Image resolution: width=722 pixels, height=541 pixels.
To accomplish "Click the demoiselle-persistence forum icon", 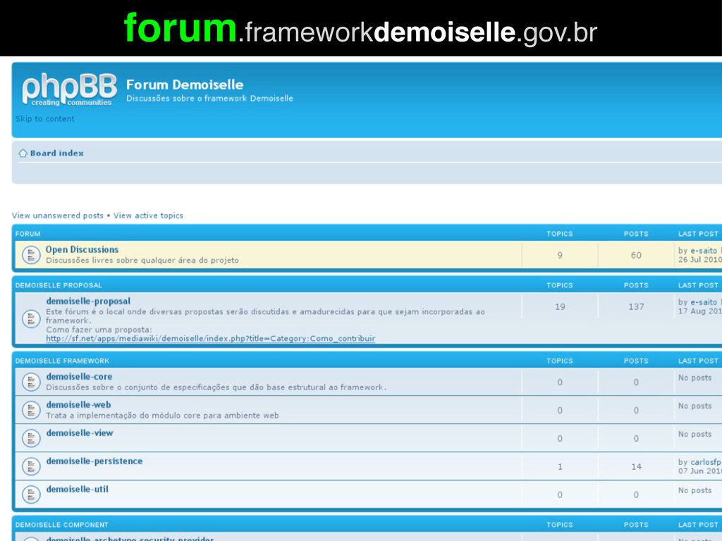I will pos(31,466).
